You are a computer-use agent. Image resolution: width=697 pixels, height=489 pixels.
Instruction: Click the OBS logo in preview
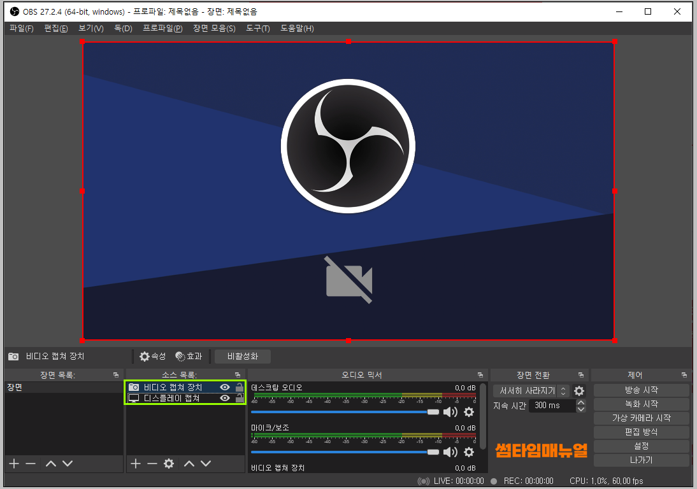(348, 146)
